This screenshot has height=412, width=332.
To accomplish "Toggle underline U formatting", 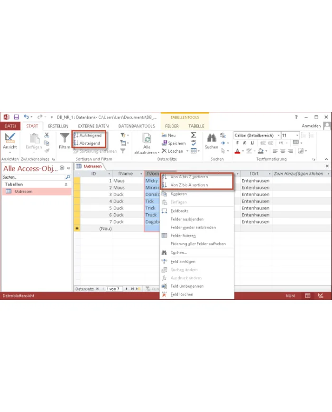I will pyautogui.click(x=252, y=143).
